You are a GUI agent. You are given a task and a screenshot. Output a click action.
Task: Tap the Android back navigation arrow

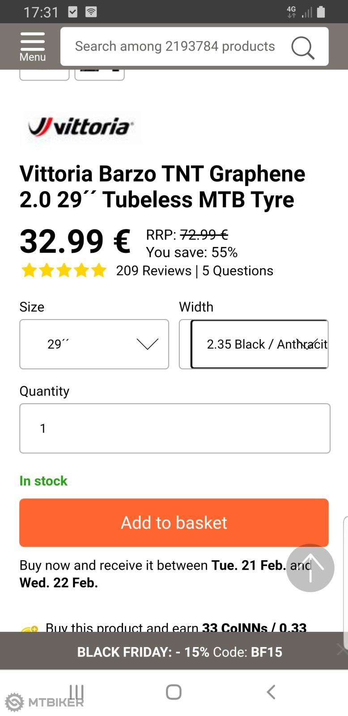pos(271,692)
